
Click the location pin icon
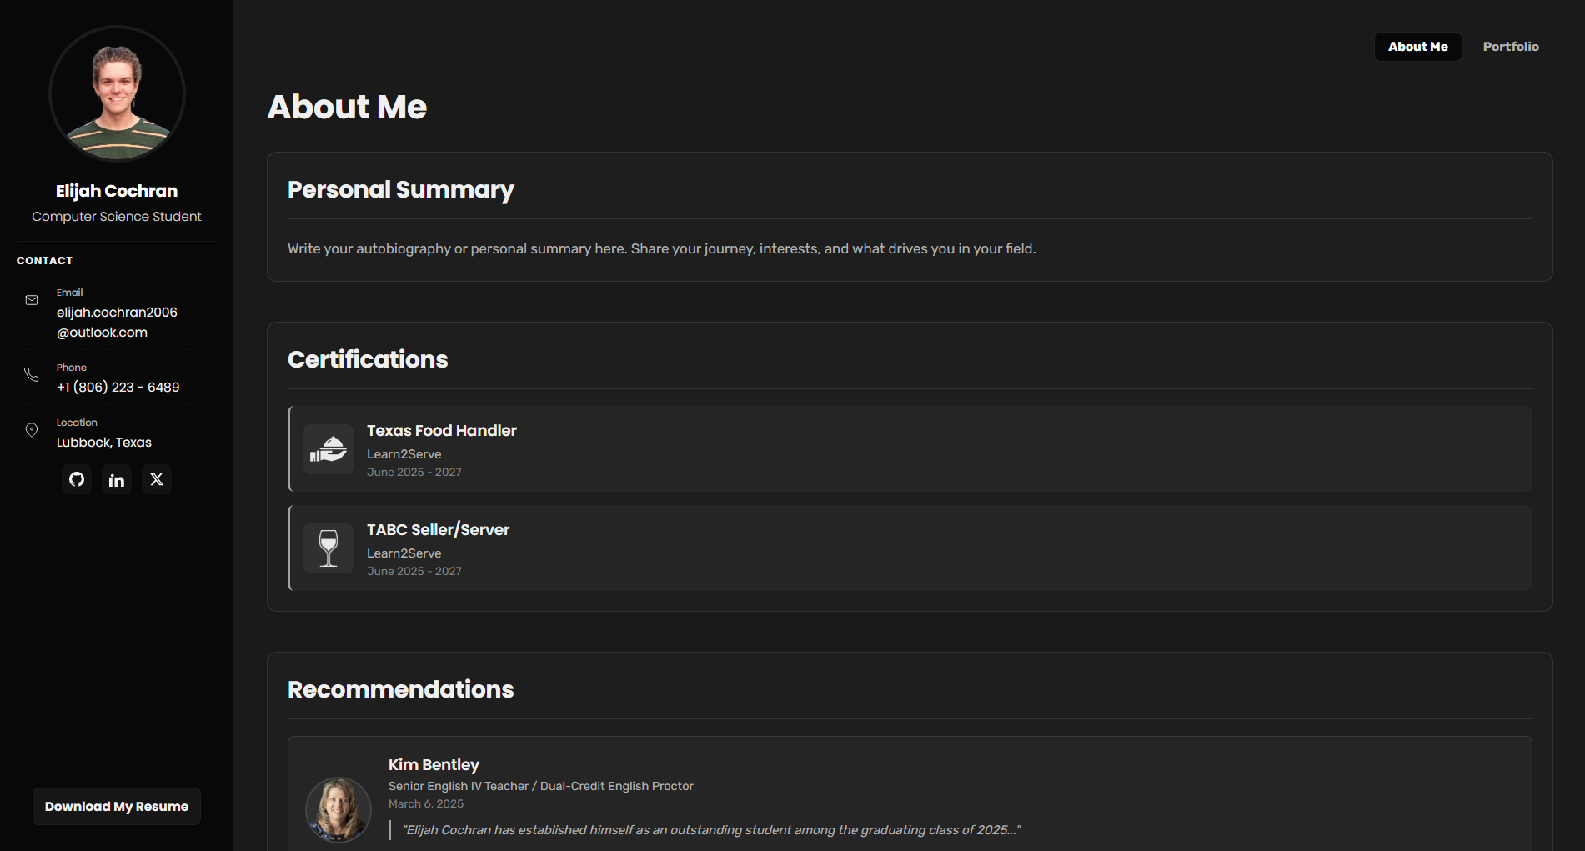(x=31, y=430)
